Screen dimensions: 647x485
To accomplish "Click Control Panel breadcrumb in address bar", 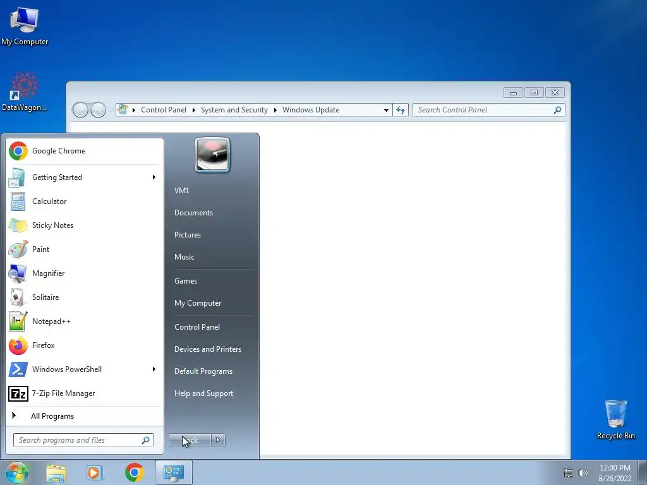I will pos(164,110).
